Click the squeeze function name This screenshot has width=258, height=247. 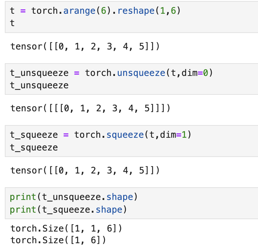click(125, 135)
